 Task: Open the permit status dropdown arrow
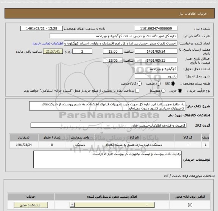pos(72,205)
